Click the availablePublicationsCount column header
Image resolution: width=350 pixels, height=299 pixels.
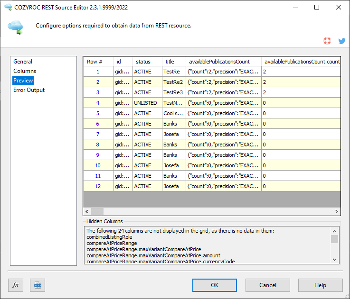click(219, 62)
